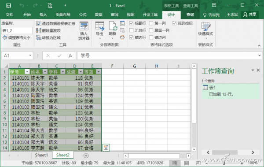Switch to the 查询 (Query) tab
This screenshot has width=264, height=167.
pyautogui.click(x=190, y=15)
